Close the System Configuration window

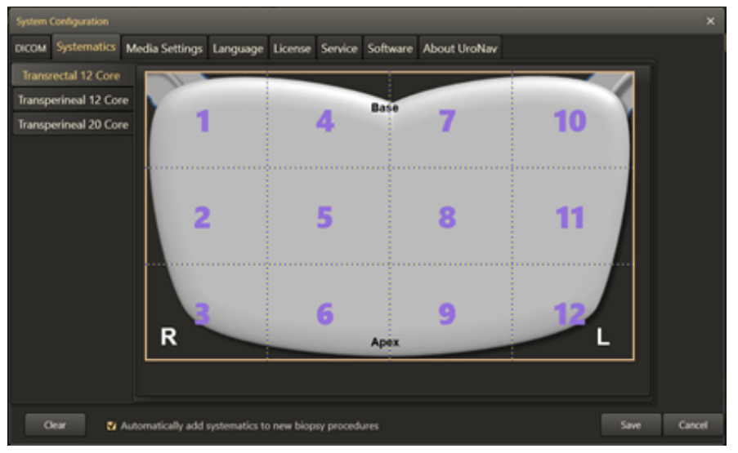click(710, 21)
